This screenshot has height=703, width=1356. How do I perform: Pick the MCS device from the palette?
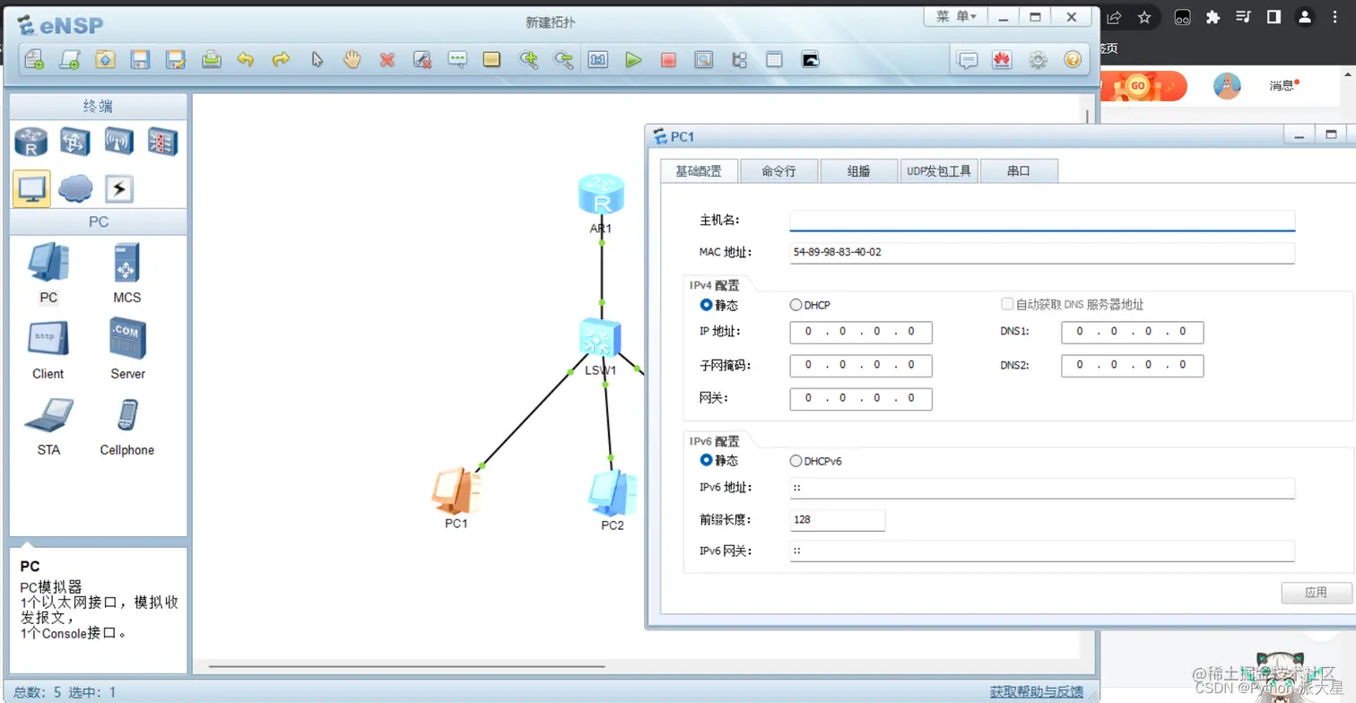click(x=126, y=273)
